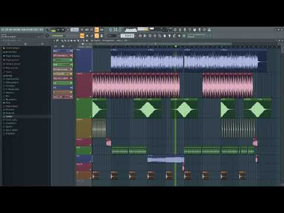
Task: Open the FILE menu
Action: coord(2,30)
